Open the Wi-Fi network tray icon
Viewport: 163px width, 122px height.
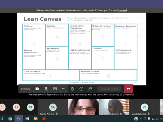(157, 119)
